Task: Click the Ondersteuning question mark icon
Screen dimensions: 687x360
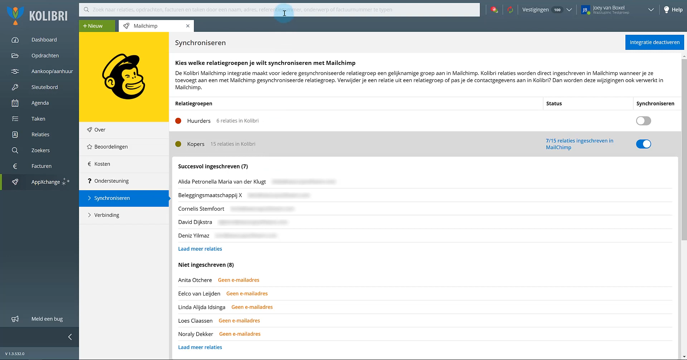Action: click(x=89, y=181)
